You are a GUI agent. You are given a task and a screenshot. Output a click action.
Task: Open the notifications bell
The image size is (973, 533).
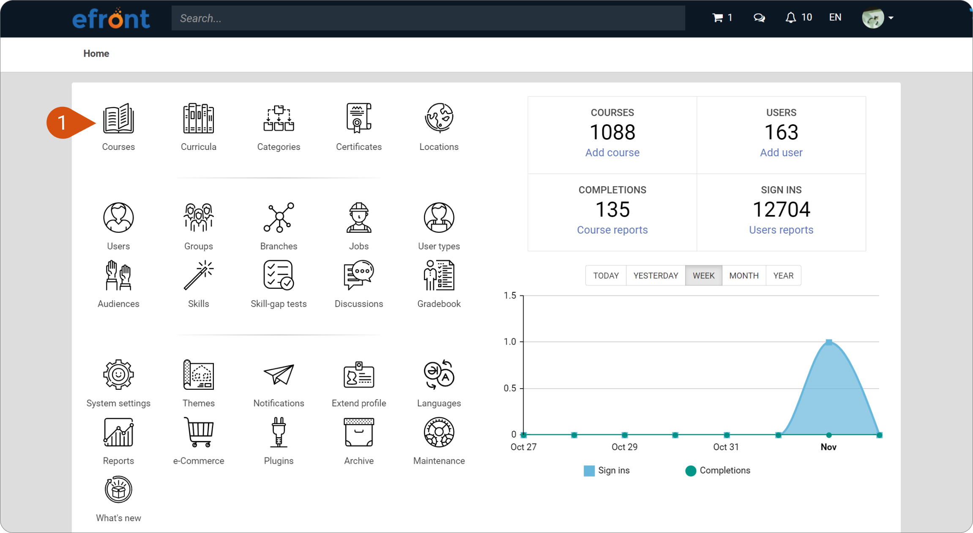(798, 18)
